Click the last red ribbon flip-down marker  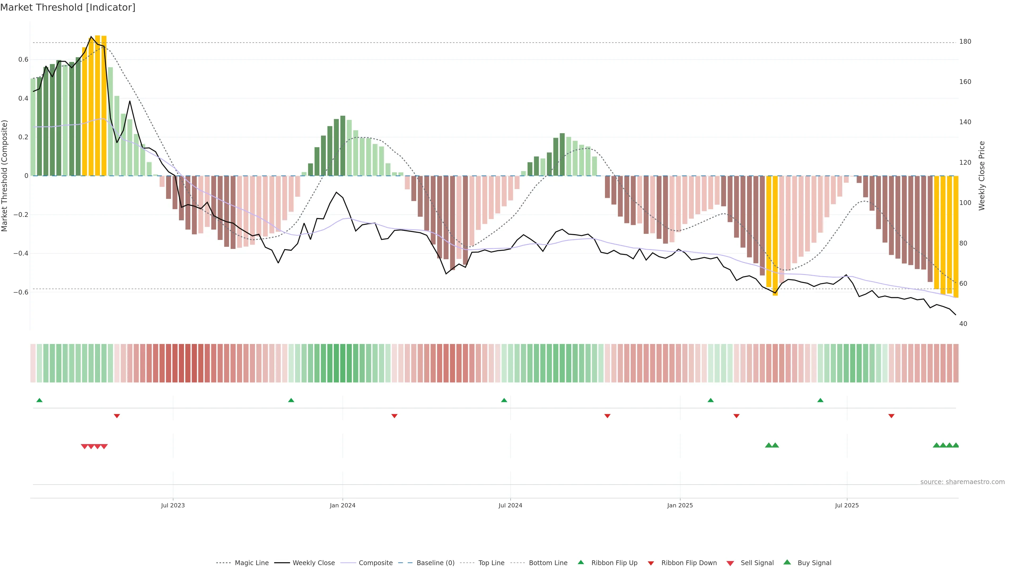tap(891, 416)
